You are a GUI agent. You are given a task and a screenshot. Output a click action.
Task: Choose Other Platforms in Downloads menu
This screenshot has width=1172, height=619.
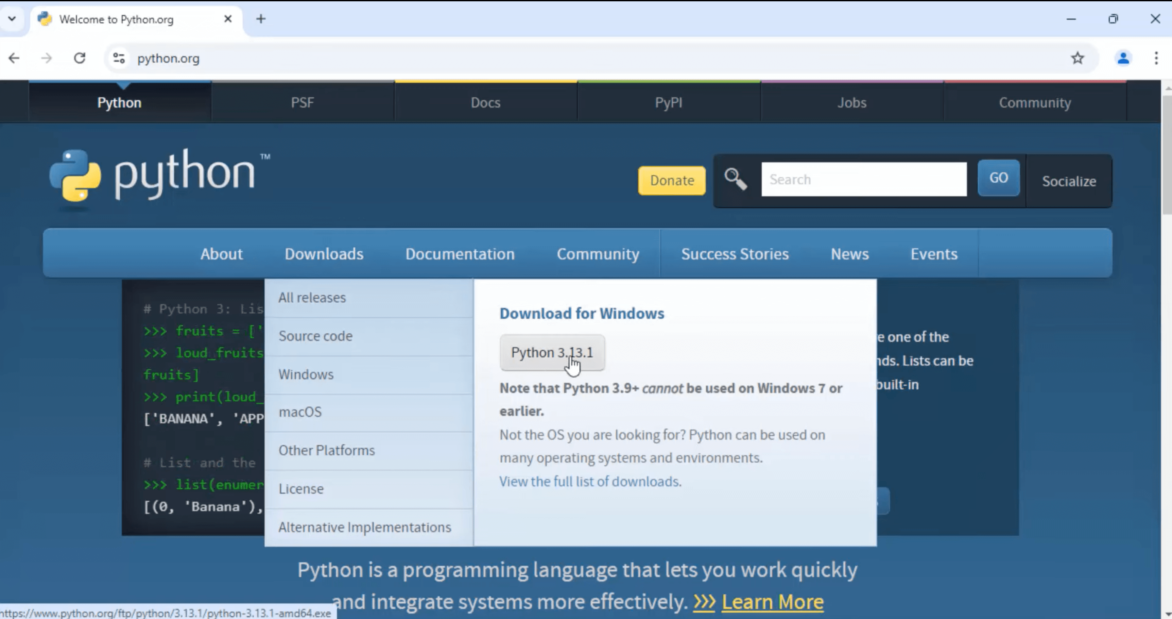click(x=369, y=450)
